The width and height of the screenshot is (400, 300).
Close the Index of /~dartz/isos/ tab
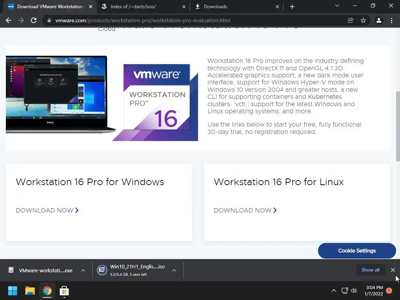(184, 7)
